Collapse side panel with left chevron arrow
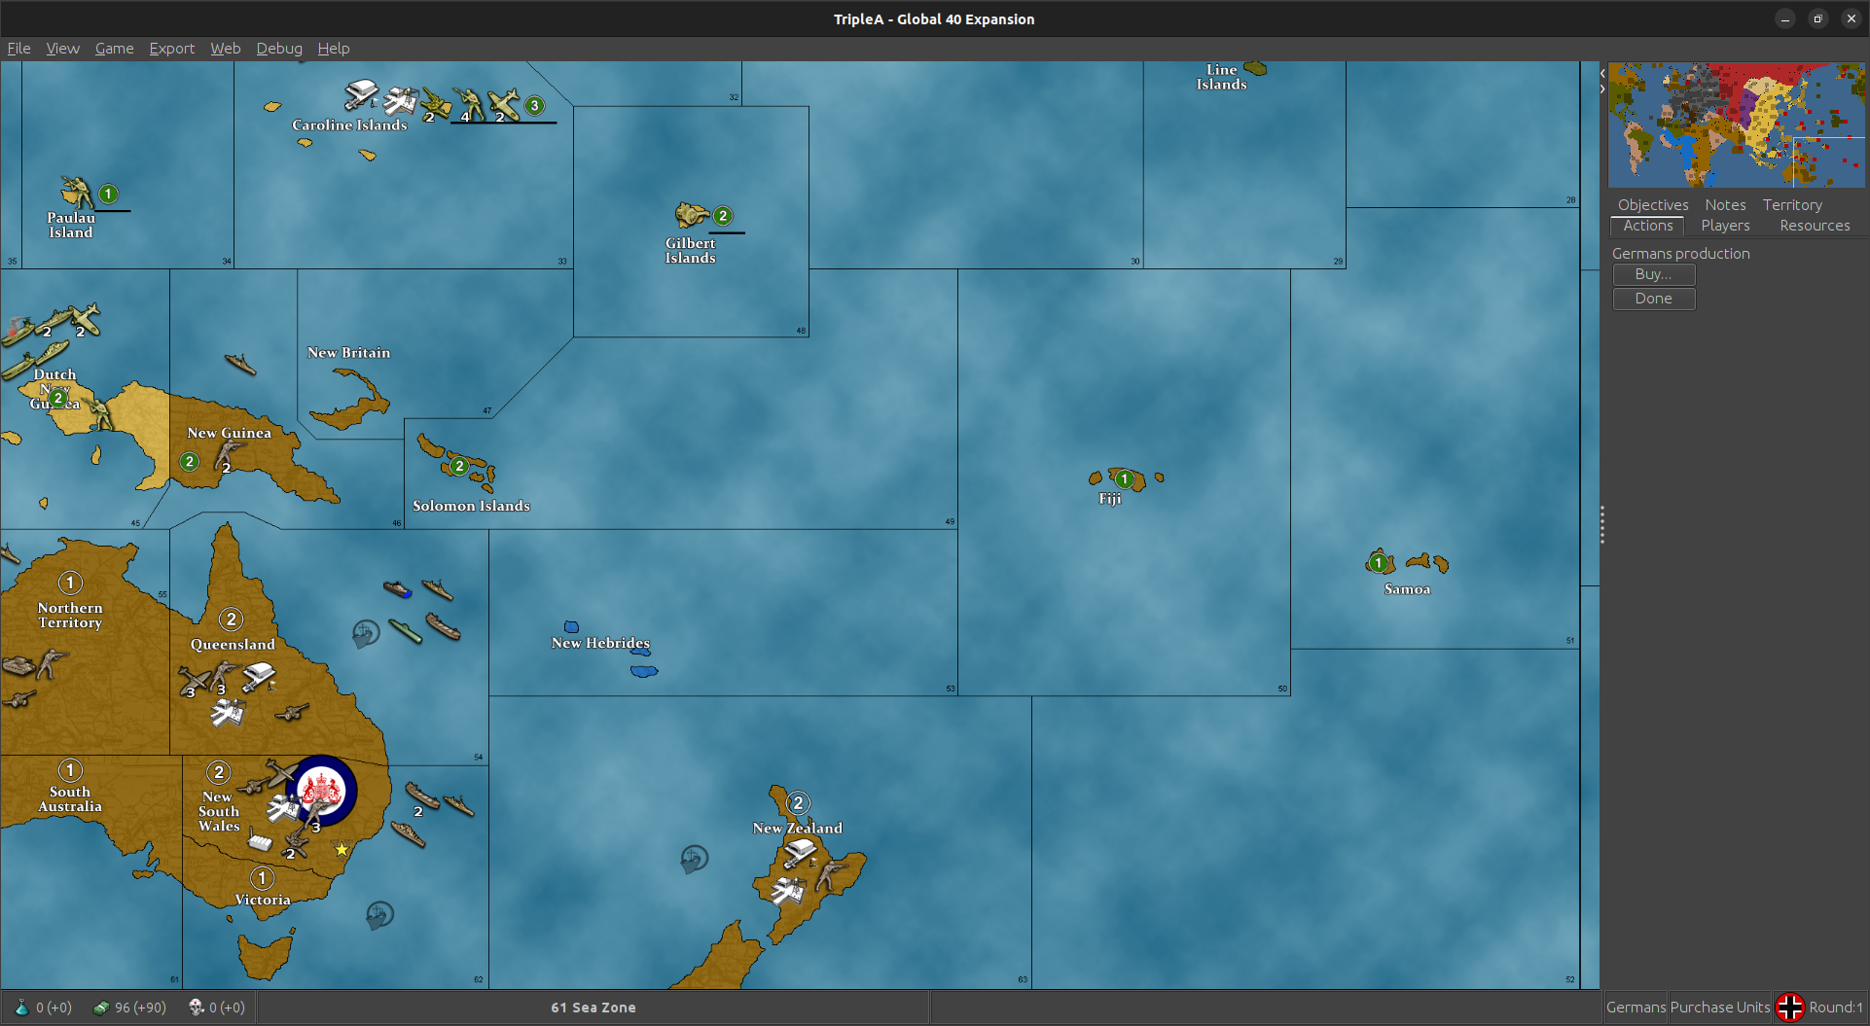 point(1602,73)
